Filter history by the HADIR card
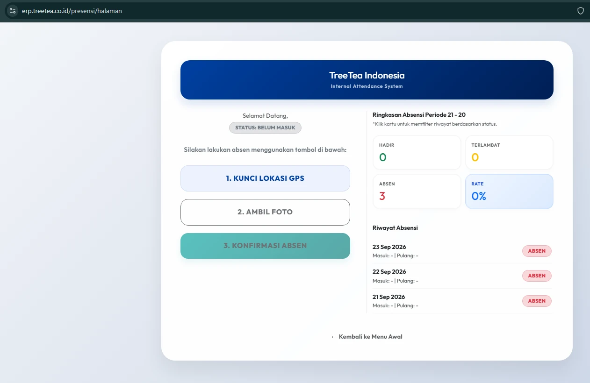Image resolution: width=590 pixels, height=383 pixels. (417, 153)
